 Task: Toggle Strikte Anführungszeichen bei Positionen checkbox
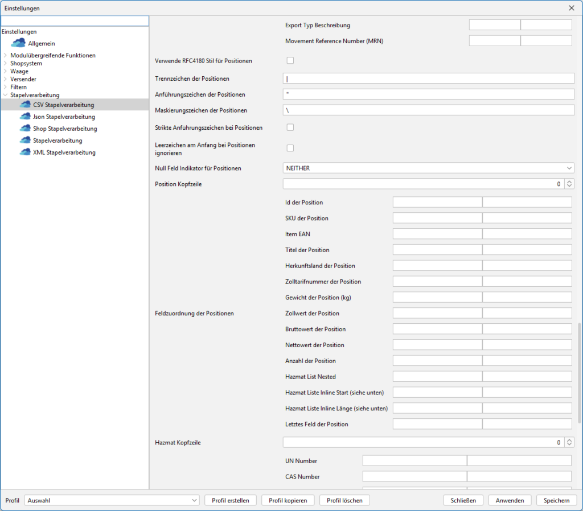tap(290, 127)
